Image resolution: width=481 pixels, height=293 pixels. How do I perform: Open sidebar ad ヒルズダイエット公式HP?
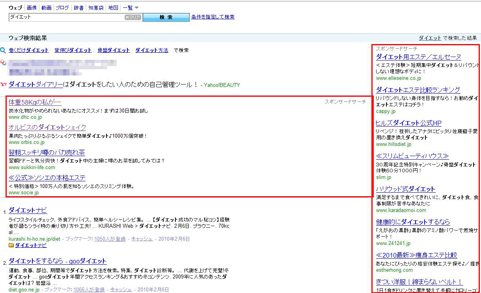409,123
